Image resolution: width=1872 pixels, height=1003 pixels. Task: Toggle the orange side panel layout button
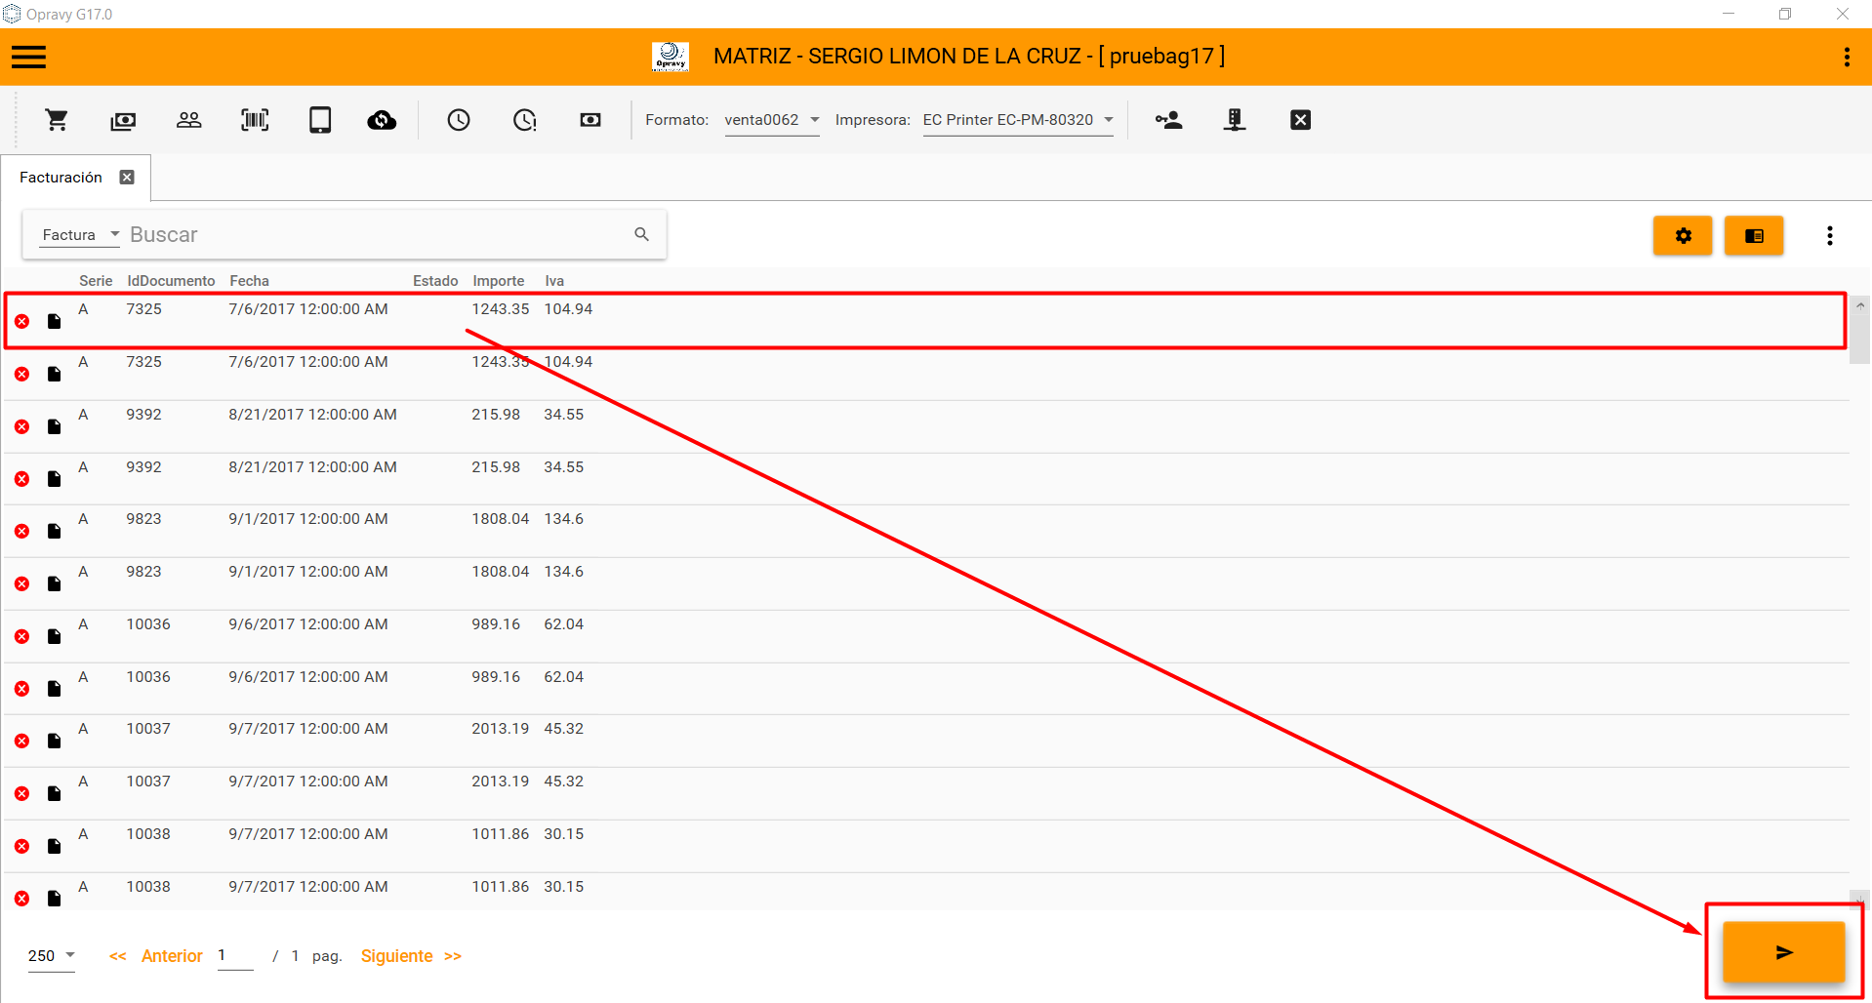point(1754,235)
